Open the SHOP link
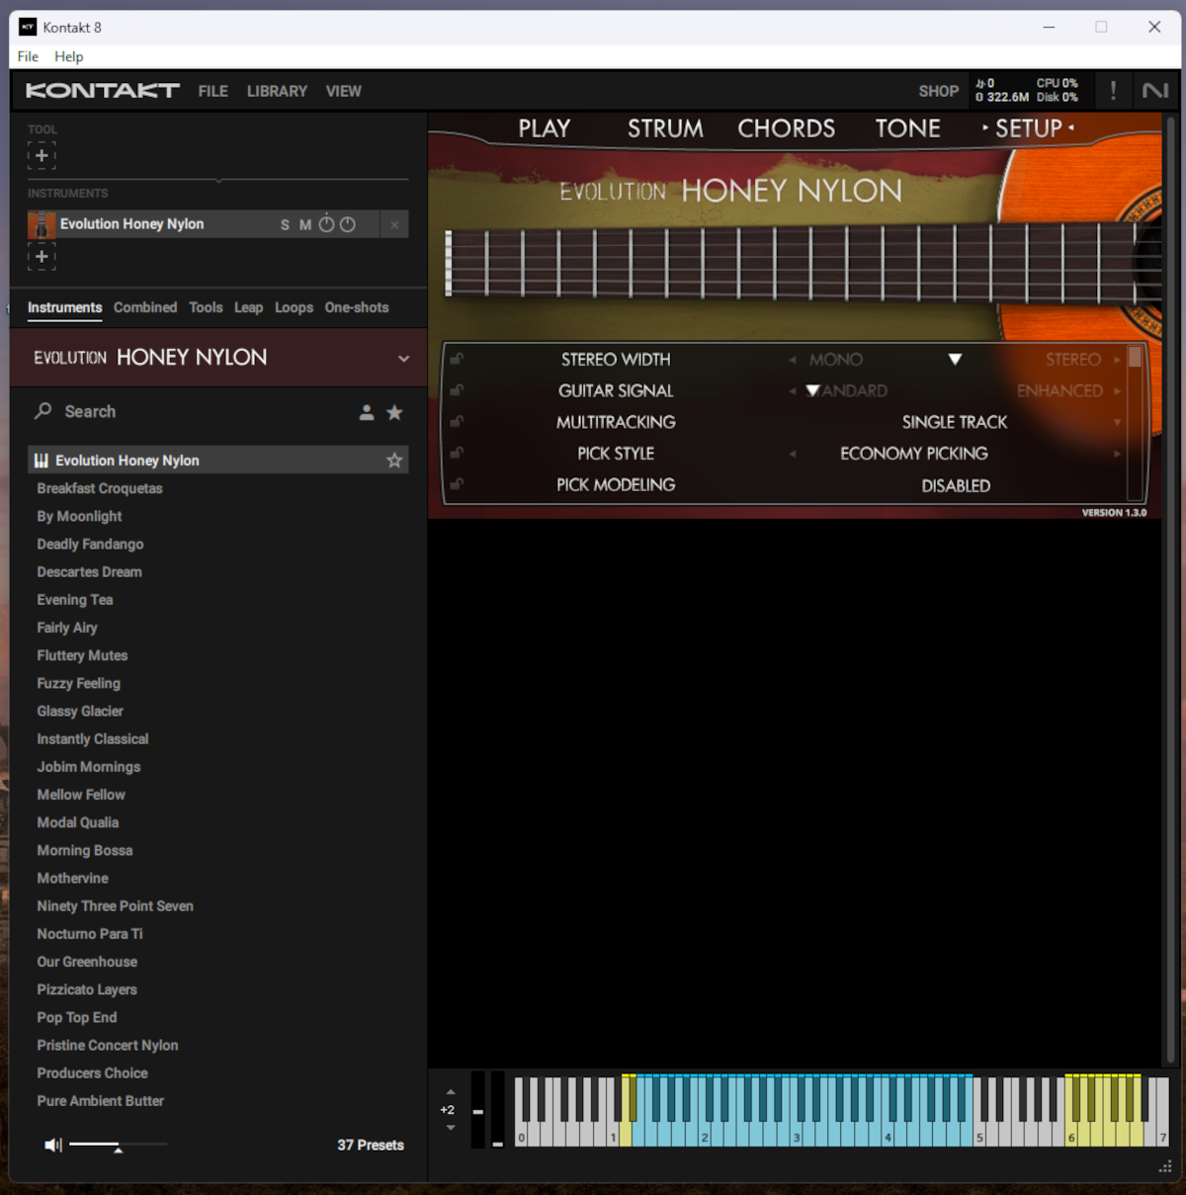Image resolution: width=1186 pixels, height=1195 pixels. coord(939,91)
